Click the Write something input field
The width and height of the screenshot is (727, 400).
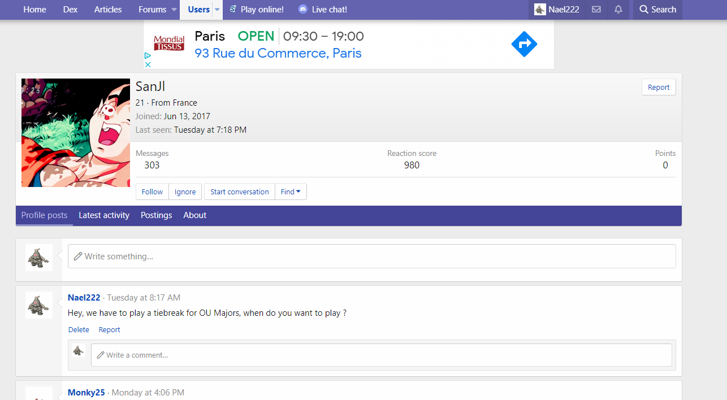click(371, 256)
